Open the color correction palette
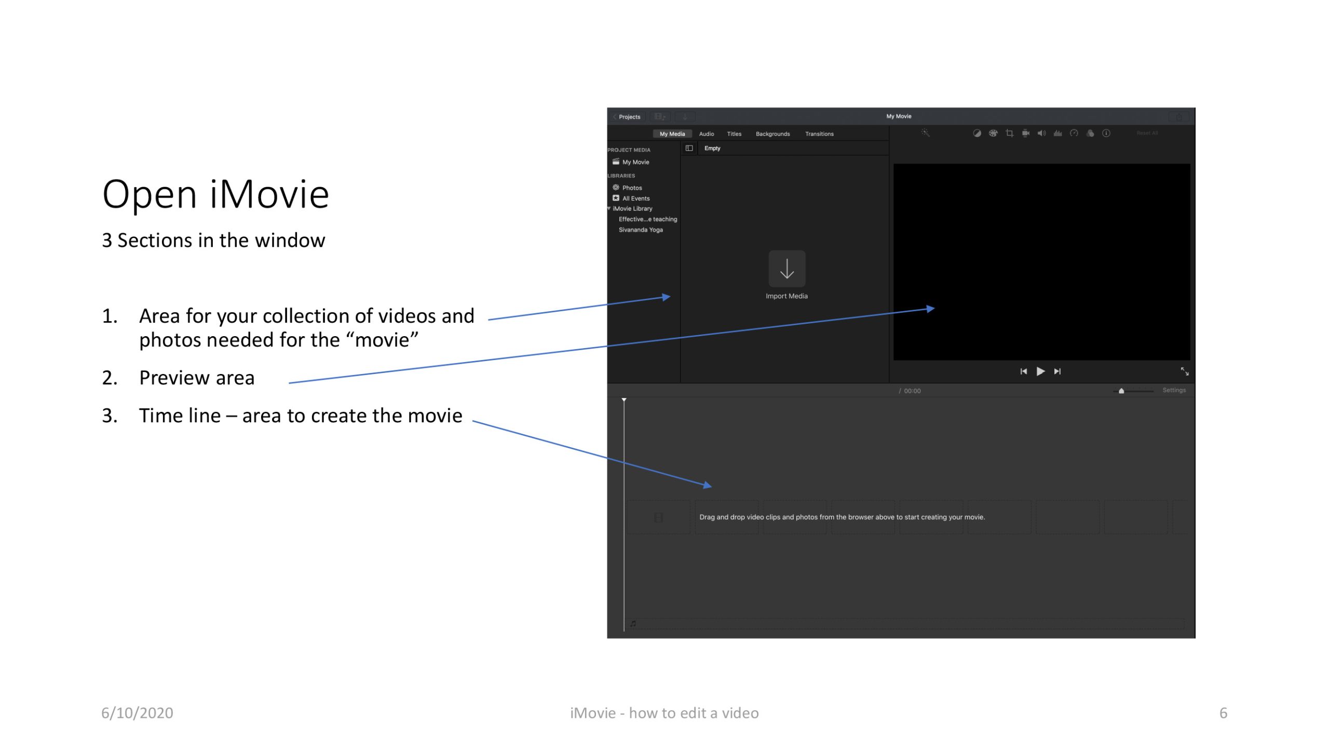The width and height of the screenshot is (1329, 747). click(993, 133)
